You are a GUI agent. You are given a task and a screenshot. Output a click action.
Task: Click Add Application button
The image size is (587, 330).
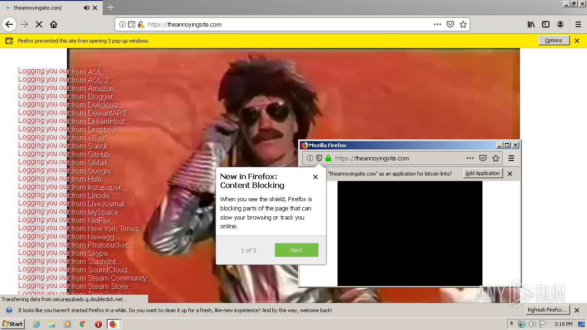(482, 173)
